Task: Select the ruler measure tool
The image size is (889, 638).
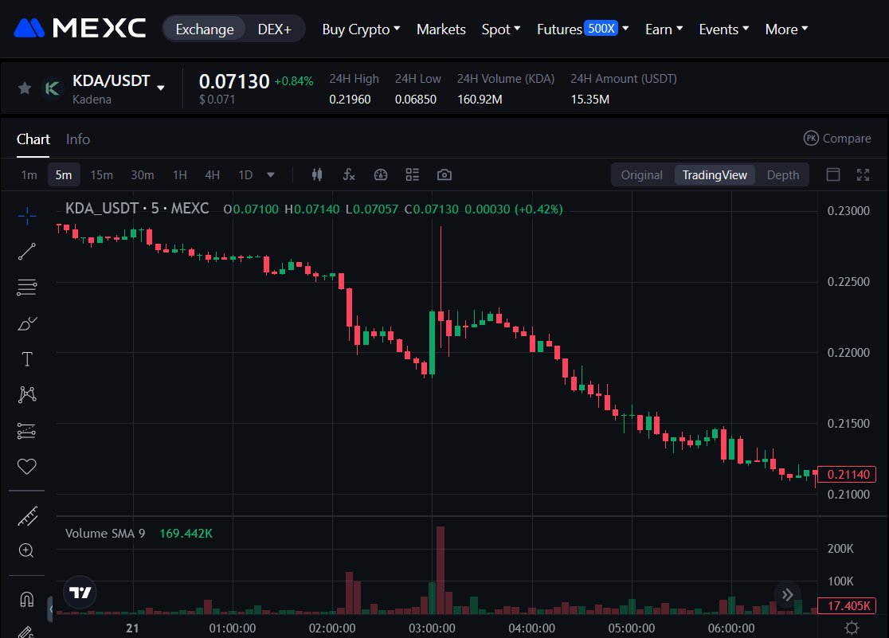Action: point(26,516)
